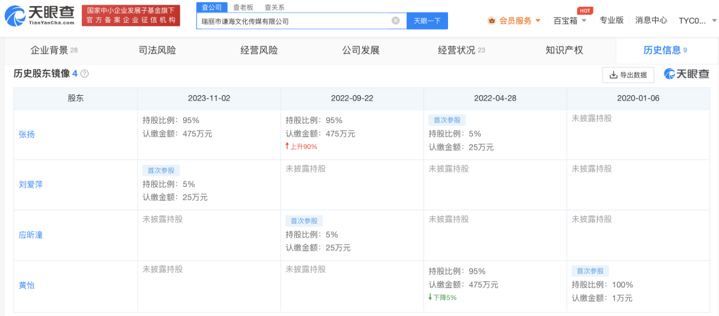Click the help question mark beside 历史股东镜像

pyautogui.click(x=85, y=73)
